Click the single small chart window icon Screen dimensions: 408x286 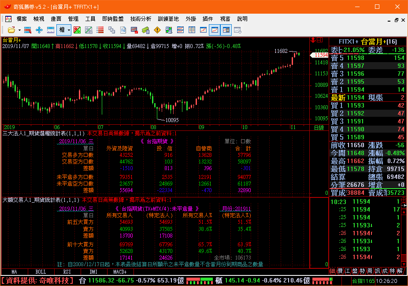click(203, 30)
